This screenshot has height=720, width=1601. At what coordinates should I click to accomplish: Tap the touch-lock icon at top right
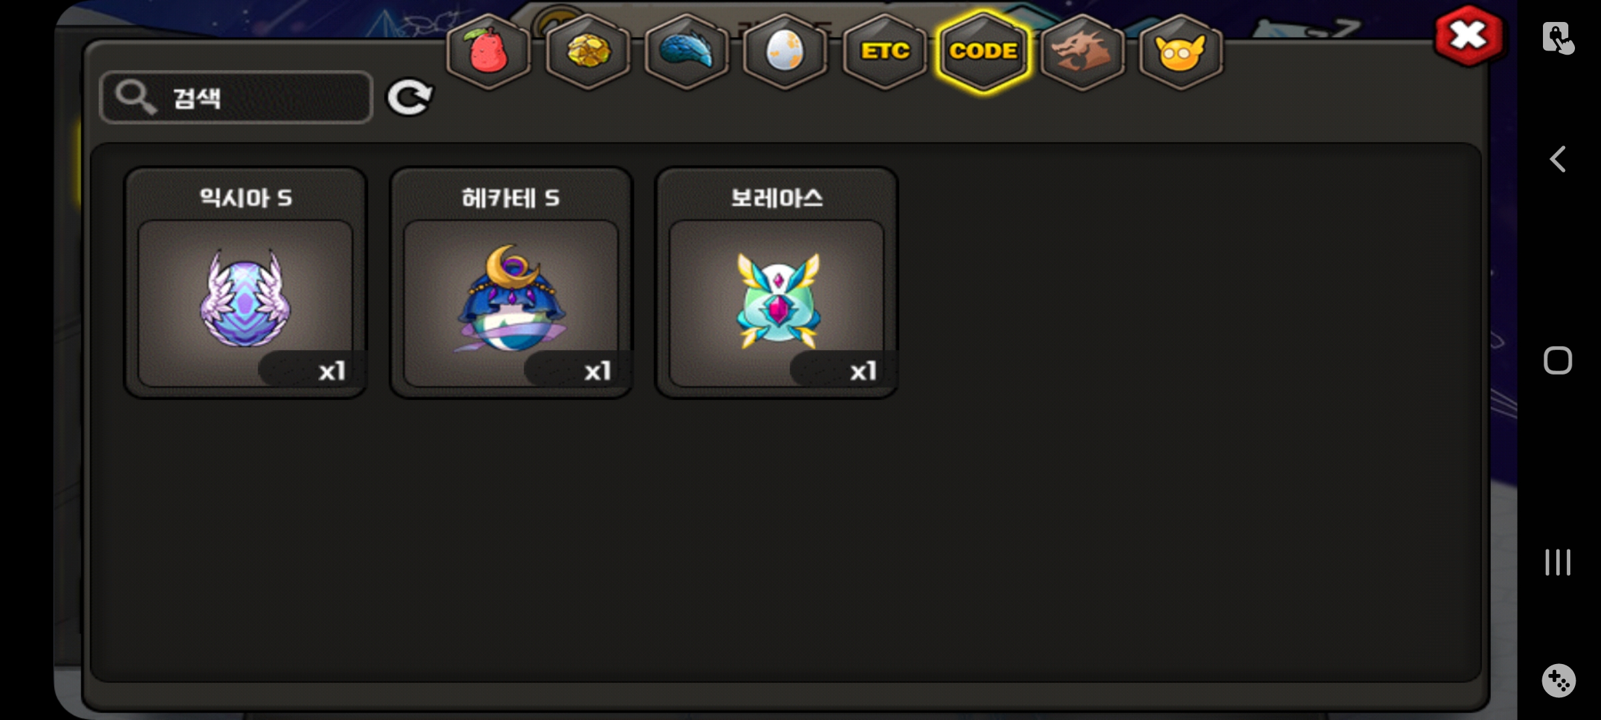pos(1558,37)
